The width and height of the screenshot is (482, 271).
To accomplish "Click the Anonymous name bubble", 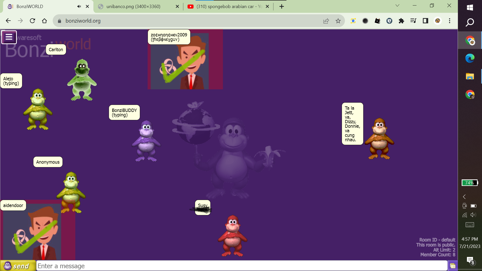I will 48,162.
